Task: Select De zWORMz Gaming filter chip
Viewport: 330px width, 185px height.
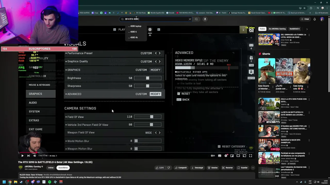Action: 277,29
